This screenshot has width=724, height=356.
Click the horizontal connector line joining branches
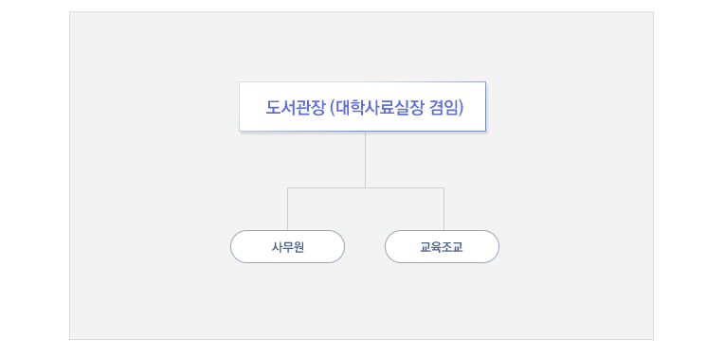pos(366,187)
